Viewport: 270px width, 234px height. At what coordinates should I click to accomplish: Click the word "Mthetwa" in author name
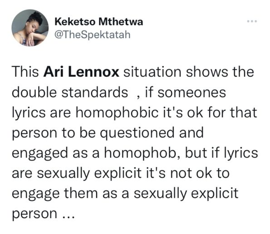click(x=121, y=22)
